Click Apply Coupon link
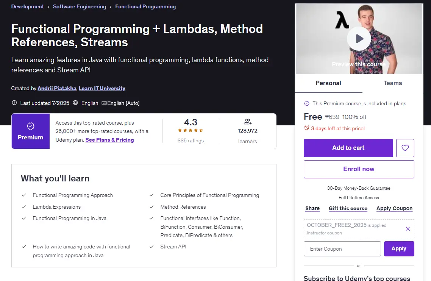 pyautogui.click(x=394, y=208)
